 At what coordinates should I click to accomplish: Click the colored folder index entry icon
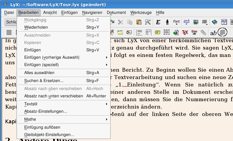[x=120, y=32]
